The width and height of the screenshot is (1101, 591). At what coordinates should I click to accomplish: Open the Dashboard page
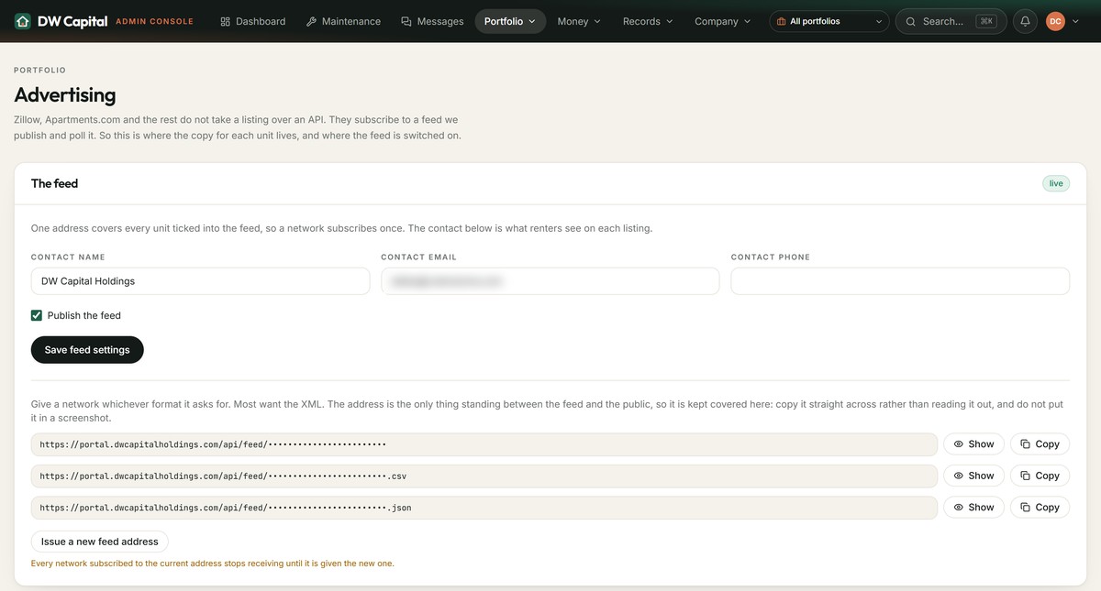click(x=253, y=21)
